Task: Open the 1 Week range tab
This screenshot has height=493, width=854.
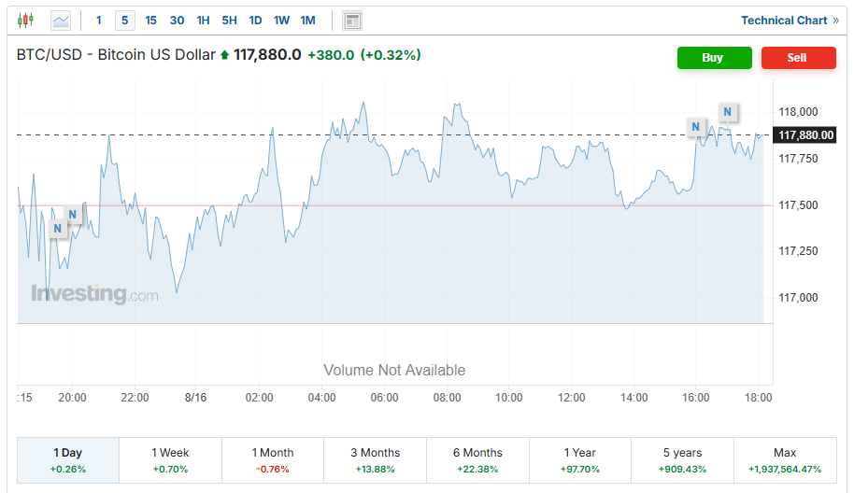Action: (x=170, y=460)
